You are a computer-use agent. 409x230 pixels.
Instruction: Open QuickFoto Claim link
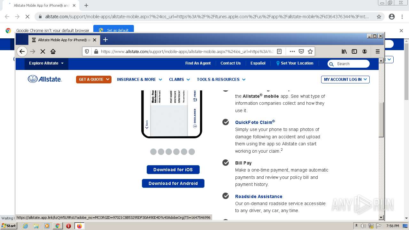tap(255, 122)
